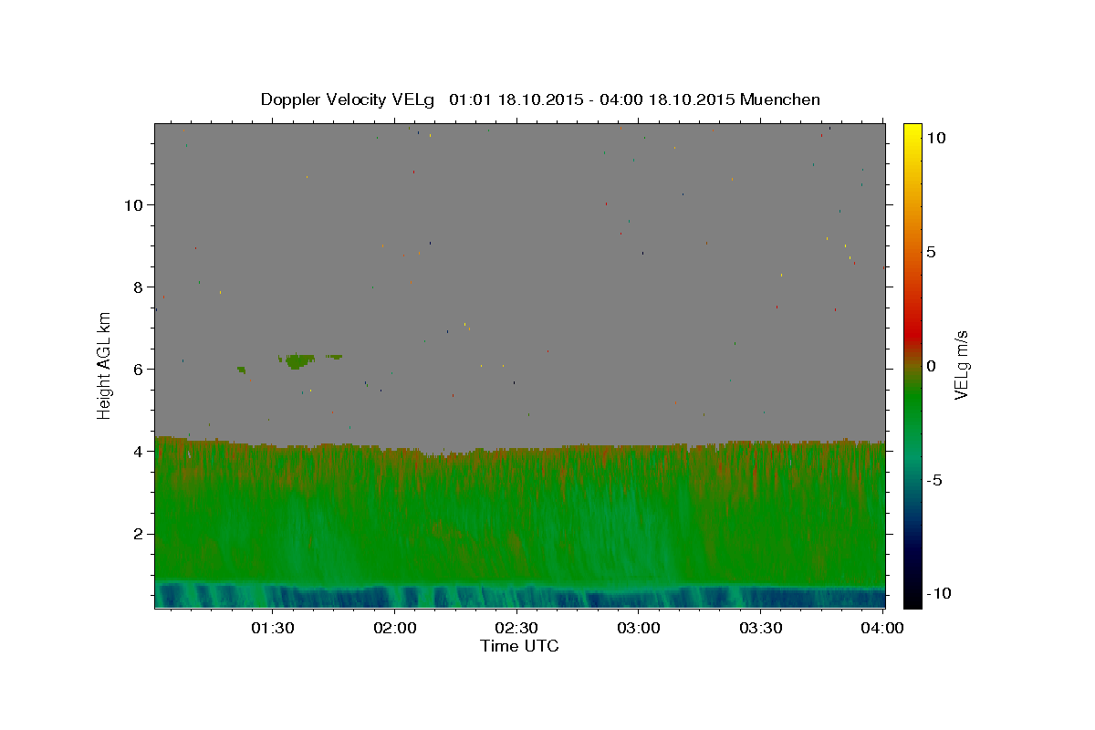Click the green cloud patch near 6 km
This screenshot has height=730, width=1095.
tap(296, 360)
